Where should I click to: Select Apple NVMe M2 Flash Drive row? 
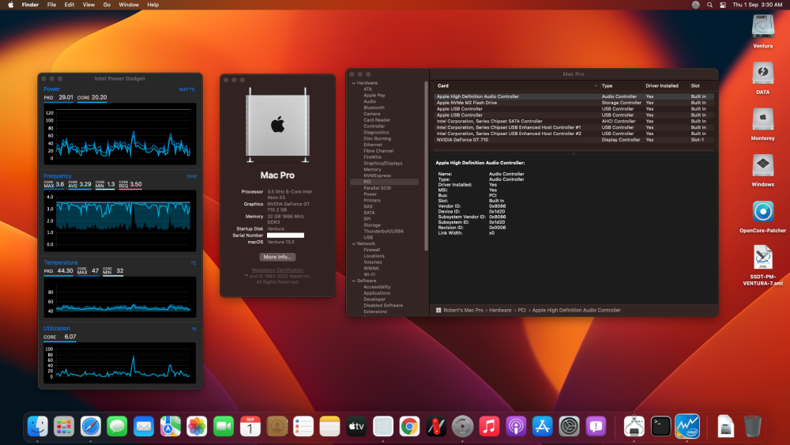(x=574, y=103)
